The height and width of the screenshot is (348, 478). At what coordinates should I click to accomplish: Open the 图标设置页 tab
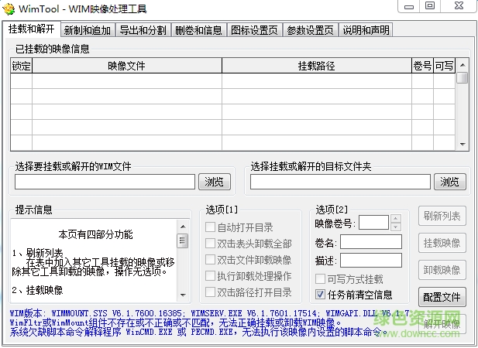[x=255, y=30]
